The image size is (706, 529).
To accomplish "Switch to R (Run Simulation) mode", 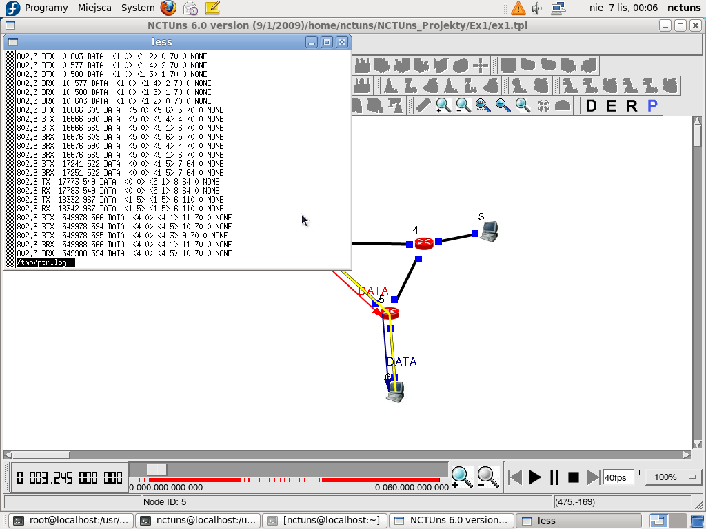I will click(632, 105).
